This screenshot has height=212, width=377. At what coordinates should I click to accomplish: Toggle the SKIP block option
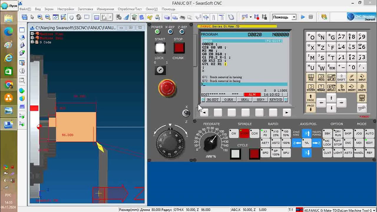pos(348,133)
